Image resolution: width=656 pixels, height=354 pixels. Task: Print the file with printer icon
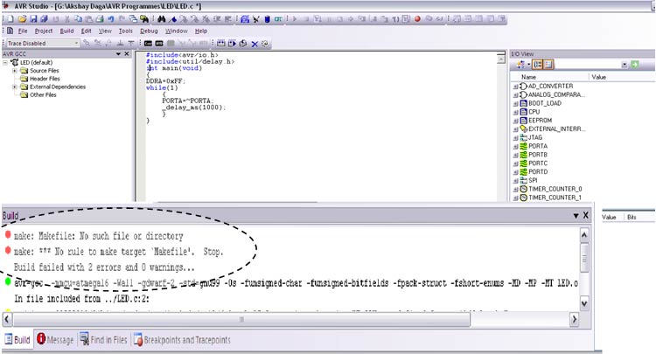click(x=100, y=19)
